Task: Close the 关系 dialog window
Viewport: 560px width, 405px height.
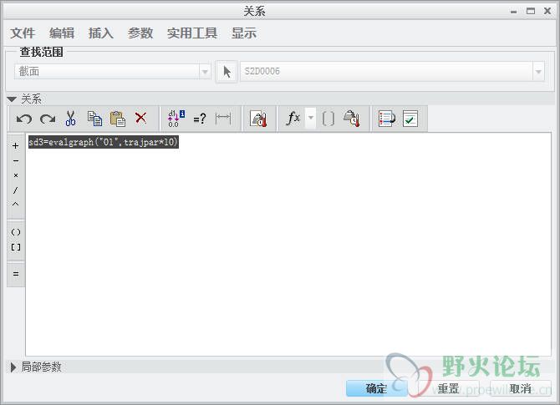Action: (x=547, y=12)
